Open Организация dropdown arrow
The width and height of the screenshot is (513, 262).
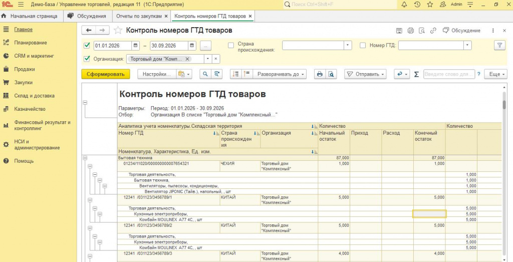[208, 59]
